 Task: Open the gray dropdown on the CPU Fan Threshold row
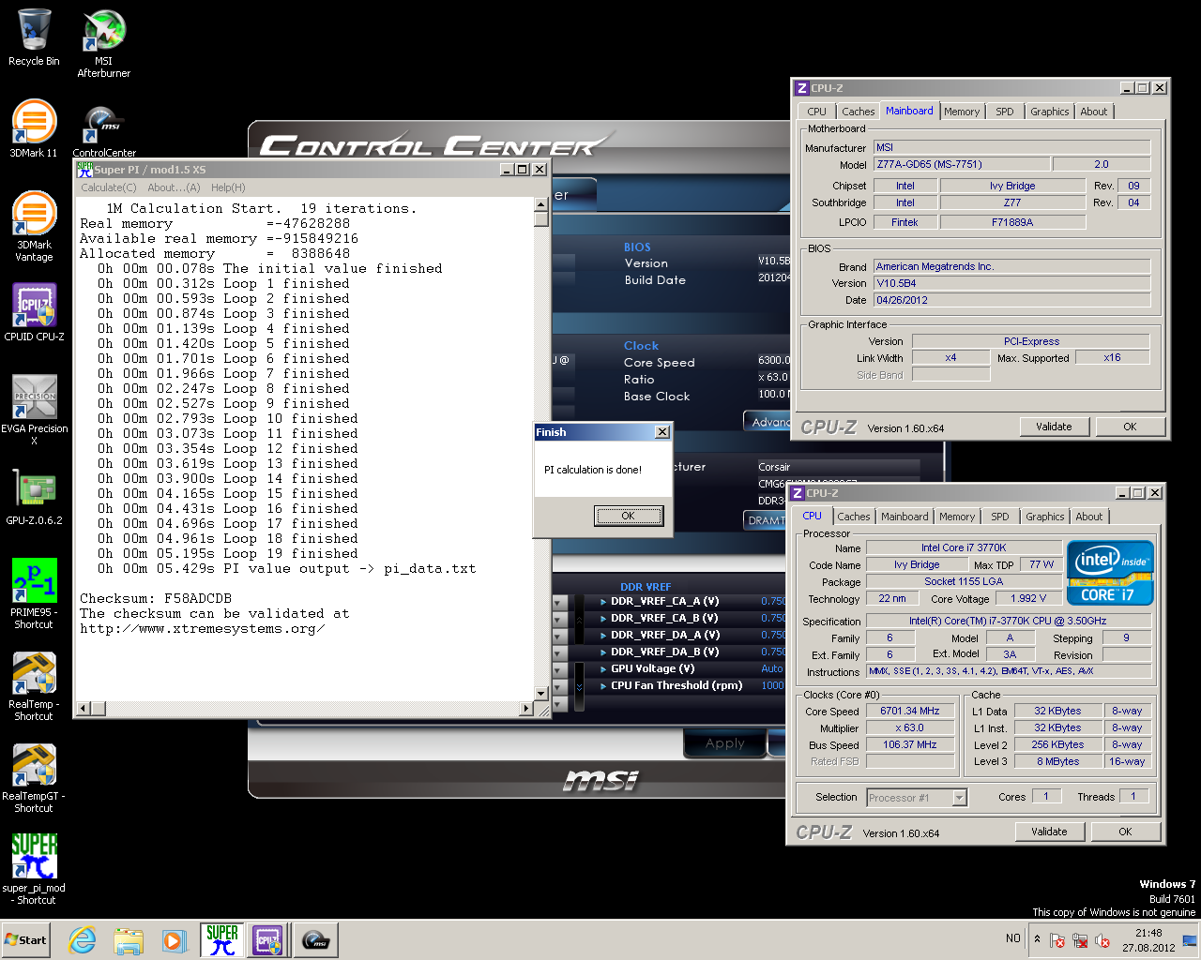560,686
